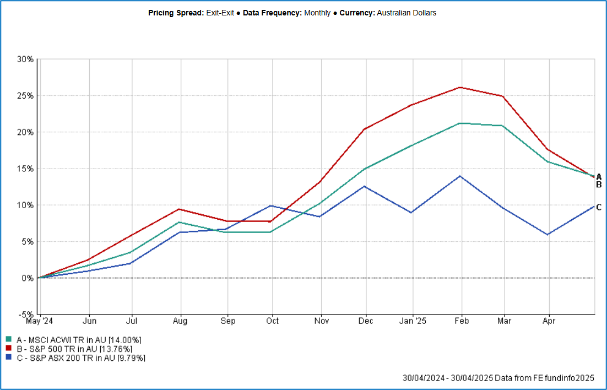The width and height of the screenshot is (607, 390).
Task: Click the red line's February peak point
Action: [x=460, y=87]
